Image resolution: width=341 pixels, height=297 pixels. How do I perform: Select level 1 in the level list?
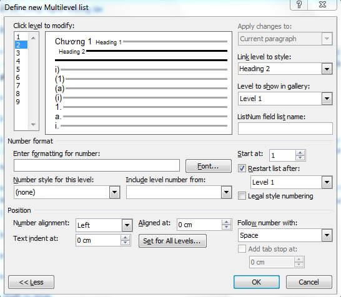[18, 37]
